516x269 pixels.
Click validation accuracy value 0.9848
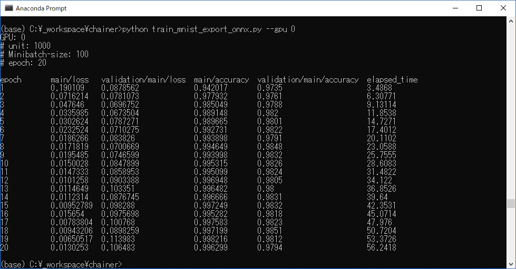[270, 147]
